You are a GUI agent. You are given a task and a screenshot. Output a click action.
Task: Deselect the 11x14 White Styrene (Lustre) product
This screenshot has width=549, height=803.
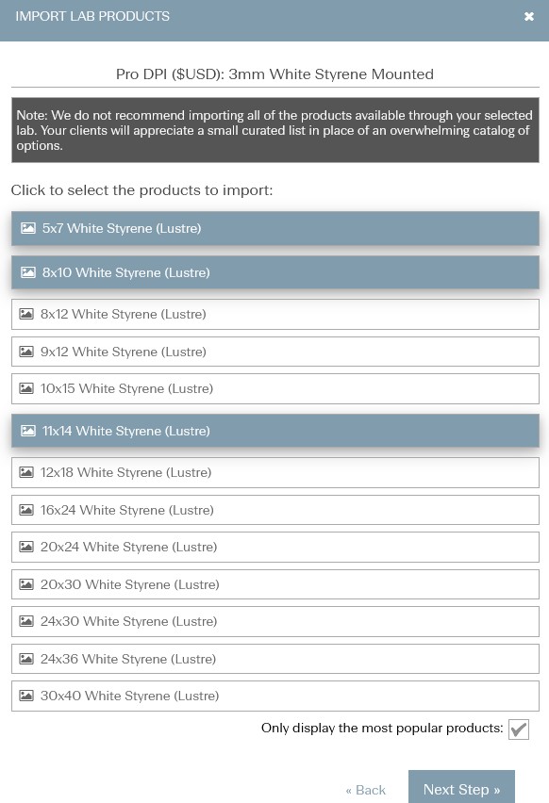click(x=275, y=431)
